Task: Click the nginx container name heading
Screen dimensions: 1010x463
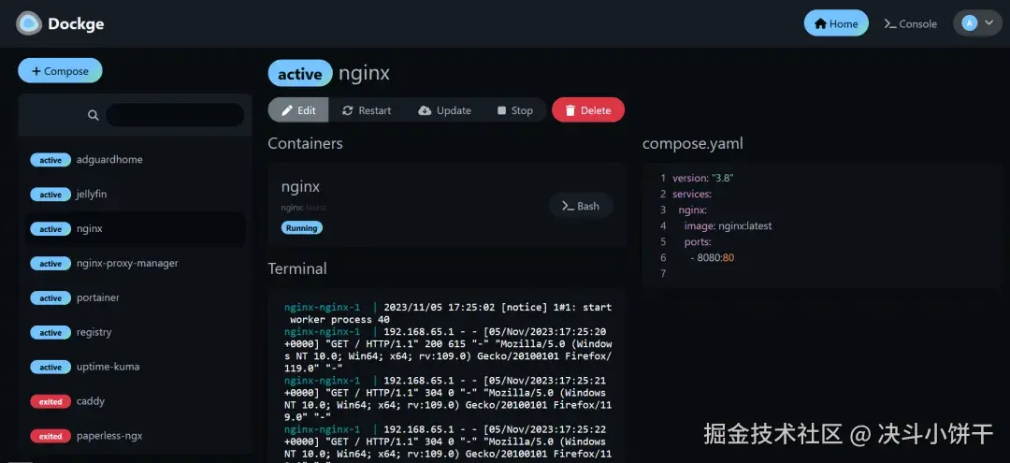Action: [x=300, y=187]
